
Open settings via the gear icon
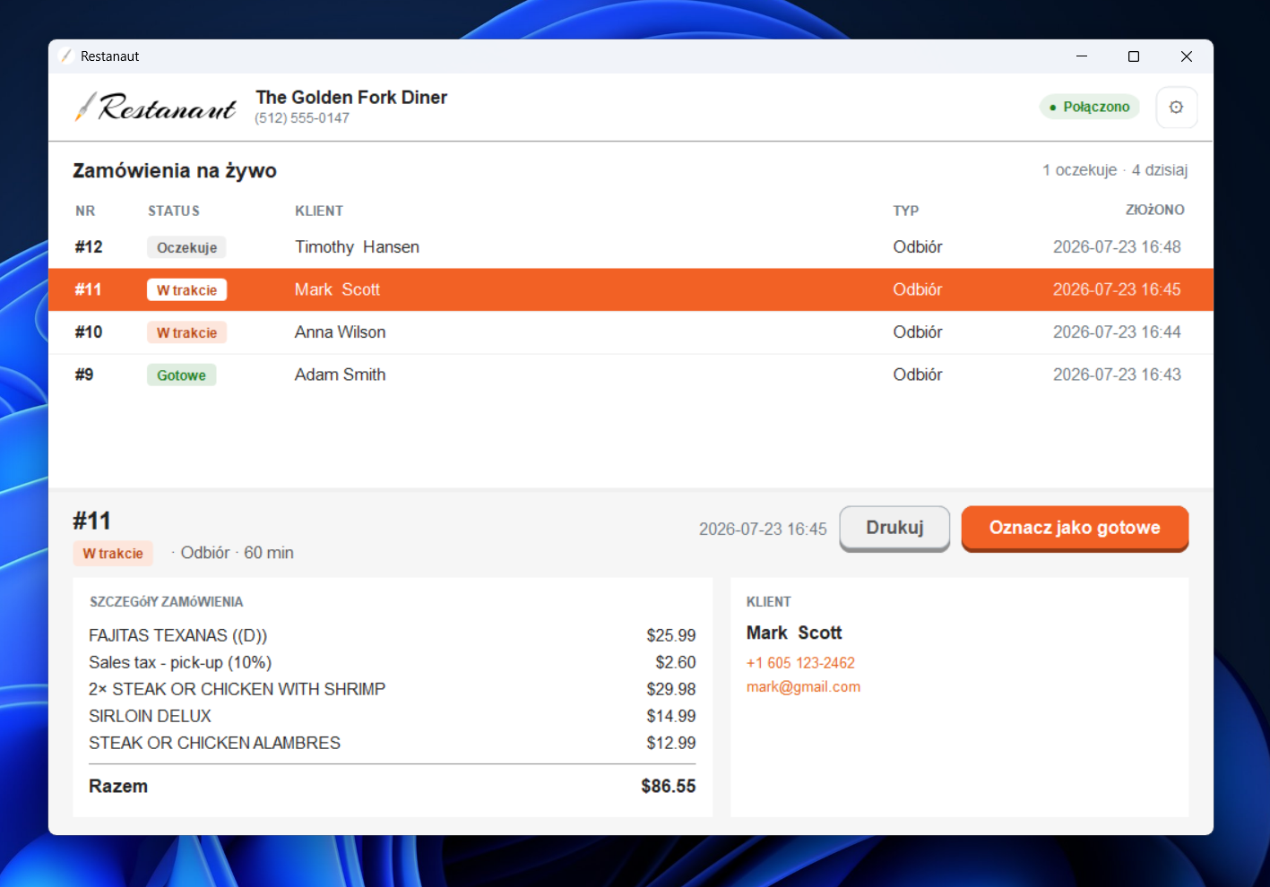click(x=1176, y=108)
